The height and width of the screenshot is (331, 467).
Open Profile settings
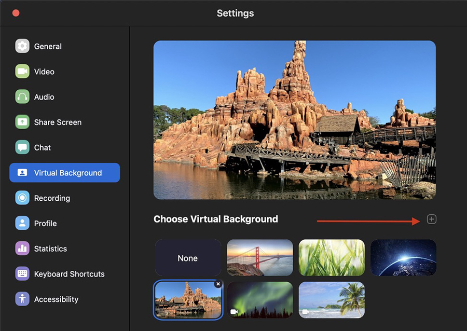coord(46,223)
